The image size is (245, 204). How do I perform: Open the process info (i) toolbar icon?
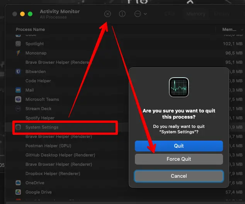click(x=122, y=14)
